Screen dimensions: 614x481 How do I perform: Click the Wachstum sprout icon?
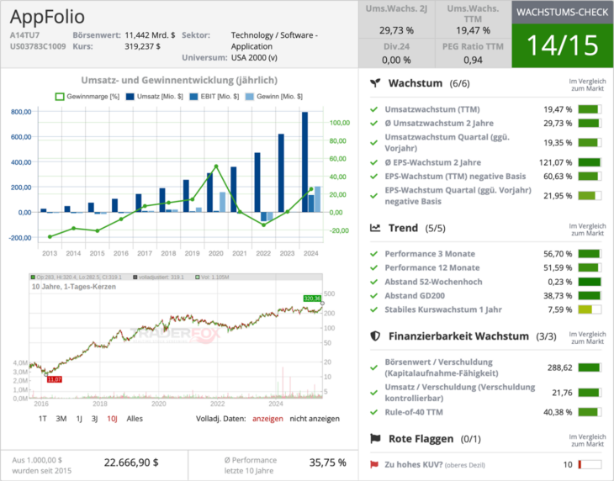[x=375, y=83]
